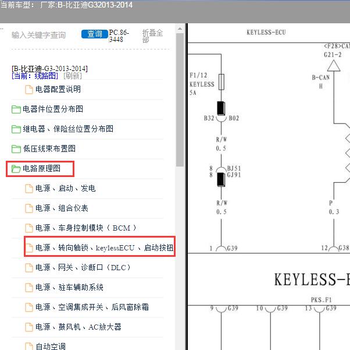Click page icon beside 自动空调
Viewport: 350px width, 350px height.
(x=29, y=346)
